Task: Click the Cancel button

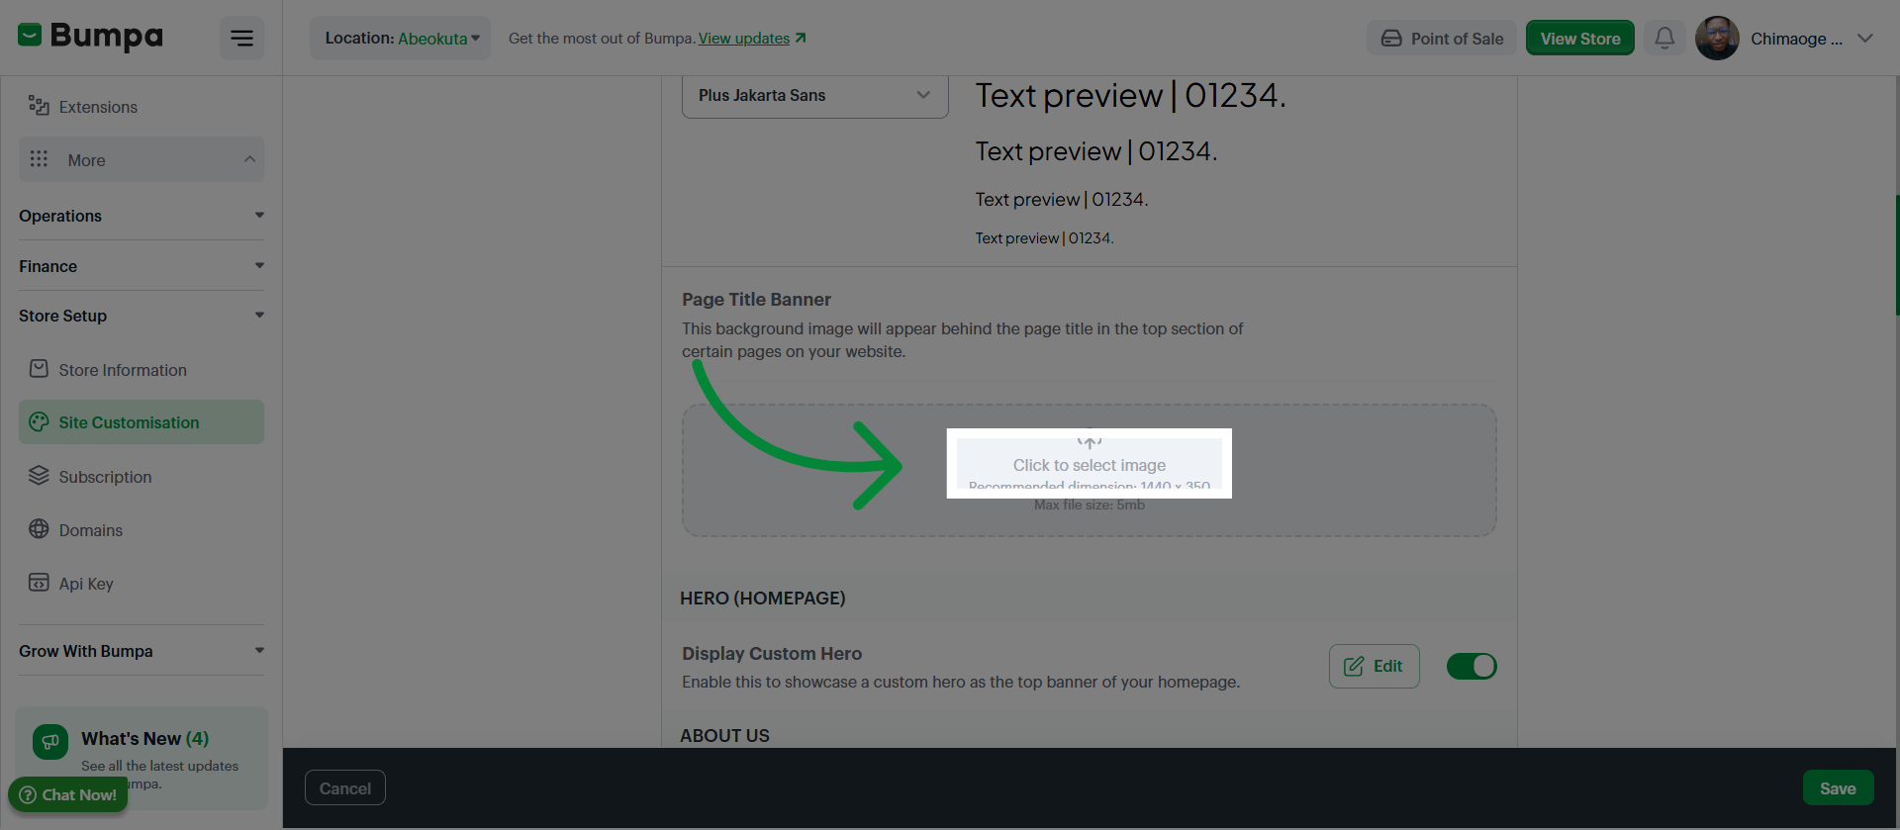Action: coord(345,788)
